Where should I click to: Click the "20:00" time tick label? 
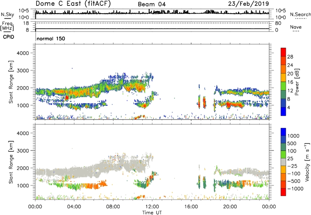[x=230, y=207]
